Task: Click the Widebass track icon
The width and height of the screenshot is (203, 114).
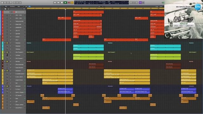Action: point(7,49)
